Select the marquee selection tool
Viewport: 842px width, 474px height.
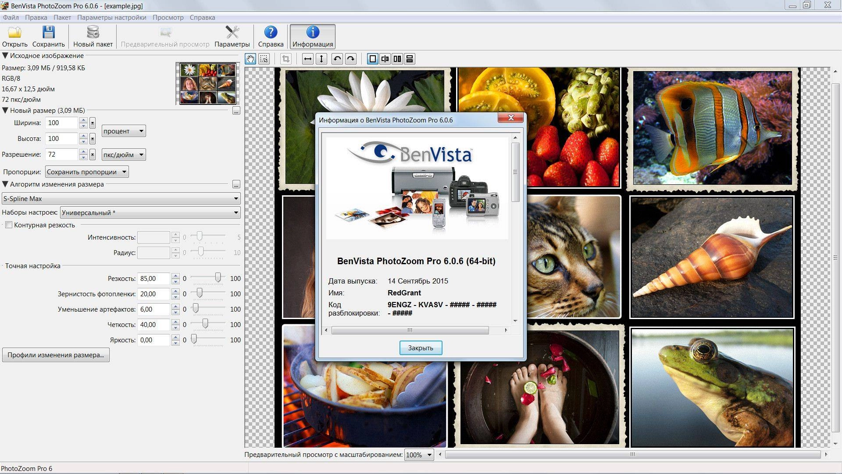click(264, 59)
